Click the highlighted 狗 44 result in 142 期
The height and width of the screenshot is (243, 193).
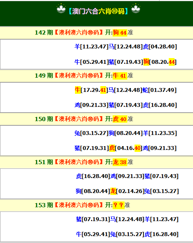pyautogui.click(x=120, y=33)
